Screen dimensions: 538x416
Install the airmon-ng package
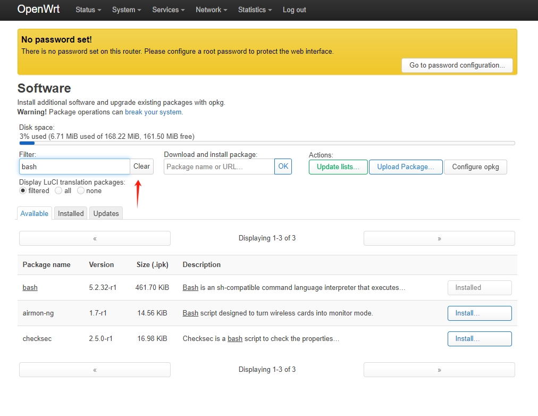(480, 313)
